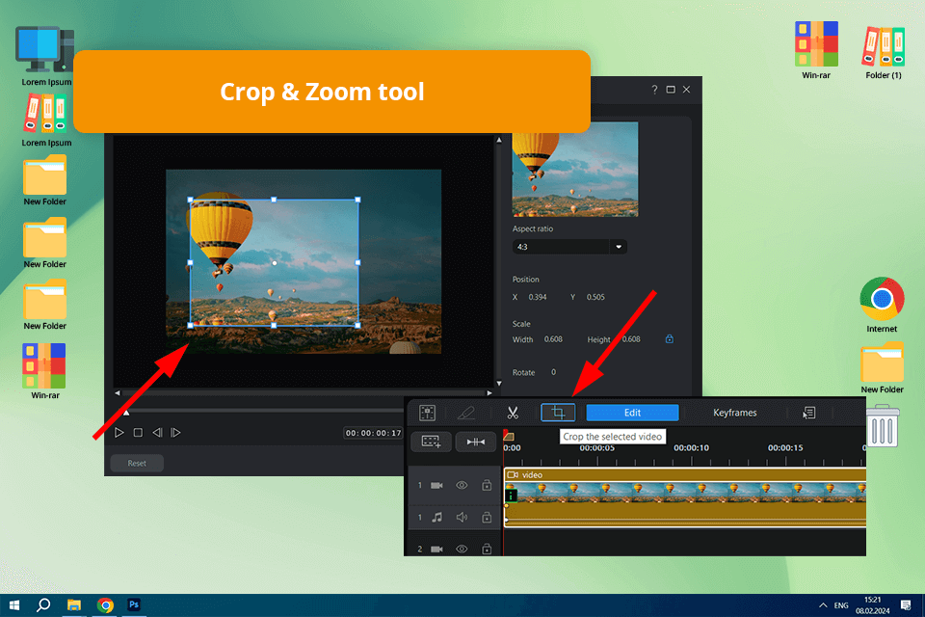Click the cropped preview thumbnail in side panel
Screen dimensions: 925x617
click(x=575, y=170)
